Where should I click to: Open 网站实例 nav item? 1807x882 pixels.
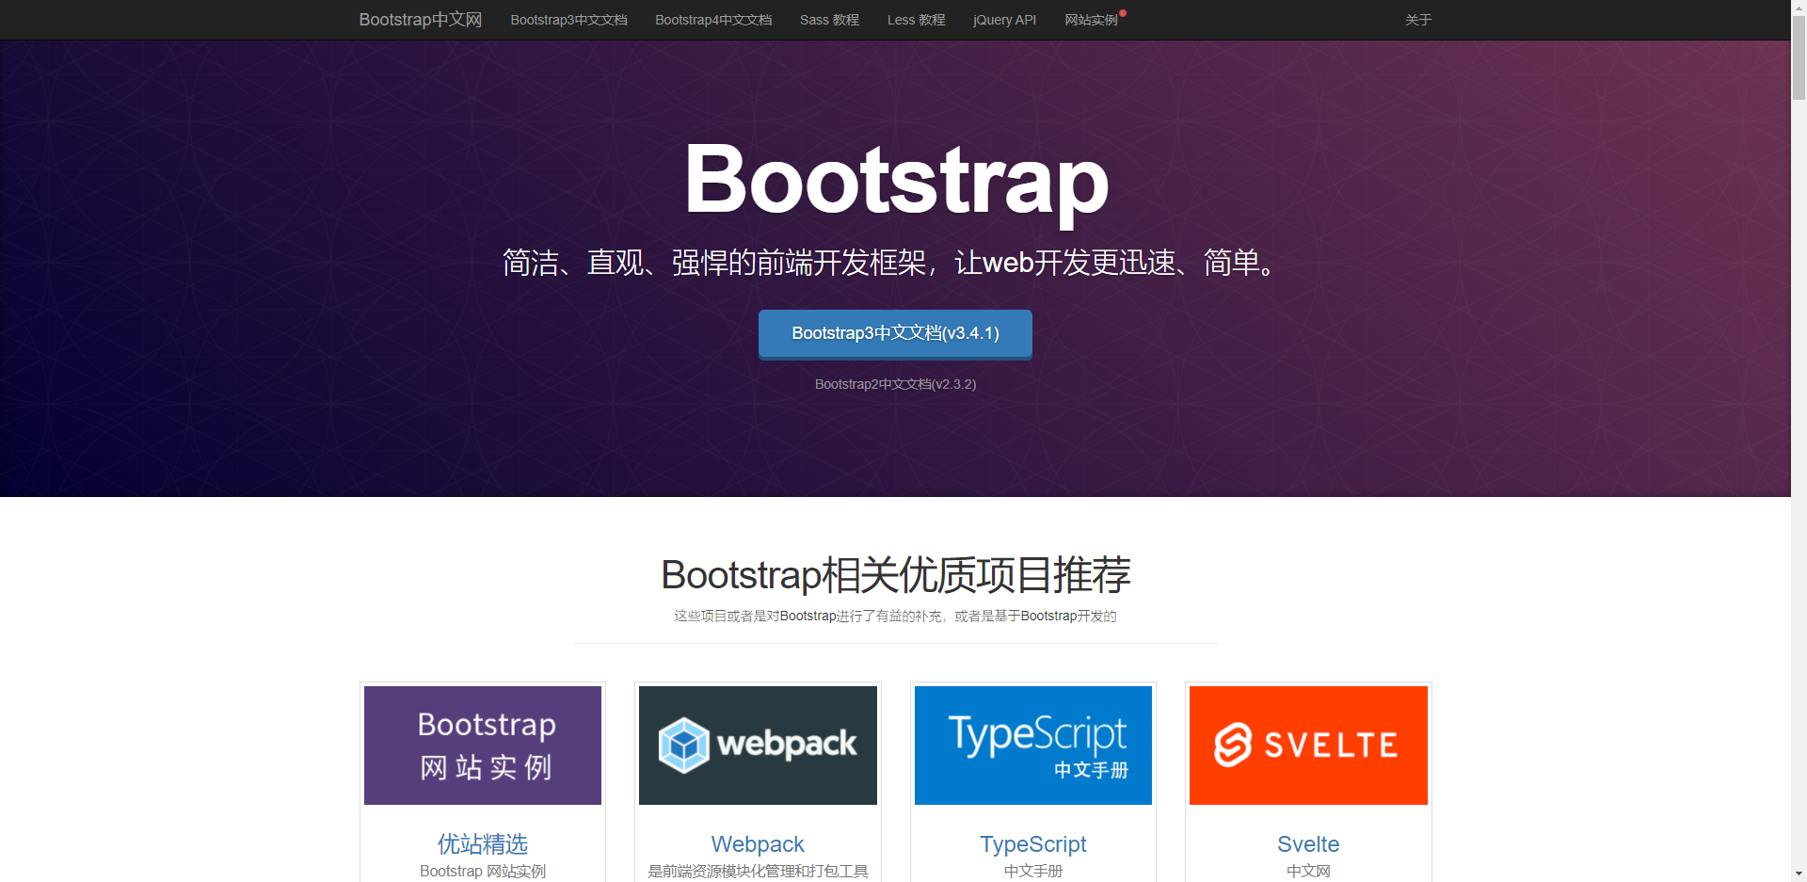click(x=1091, y=20)
